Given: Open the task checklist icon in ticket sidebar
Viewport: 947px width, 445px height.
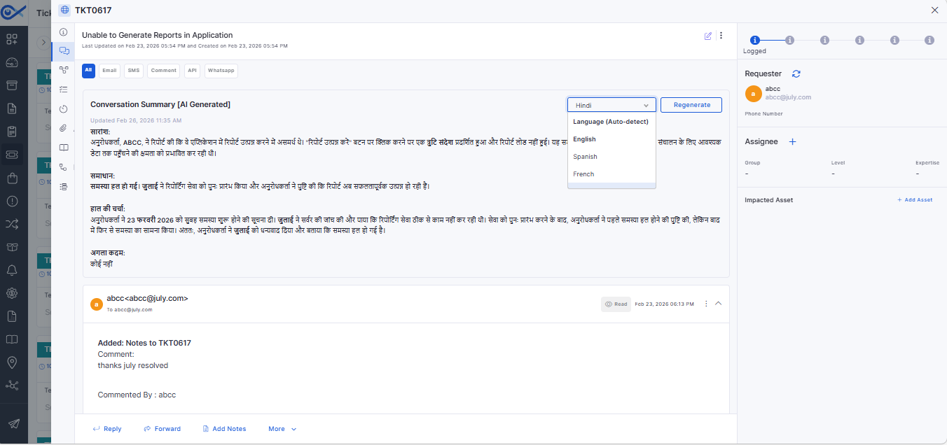Looking at the screenshot, I should pyautogui.click(x=64, y=89).
